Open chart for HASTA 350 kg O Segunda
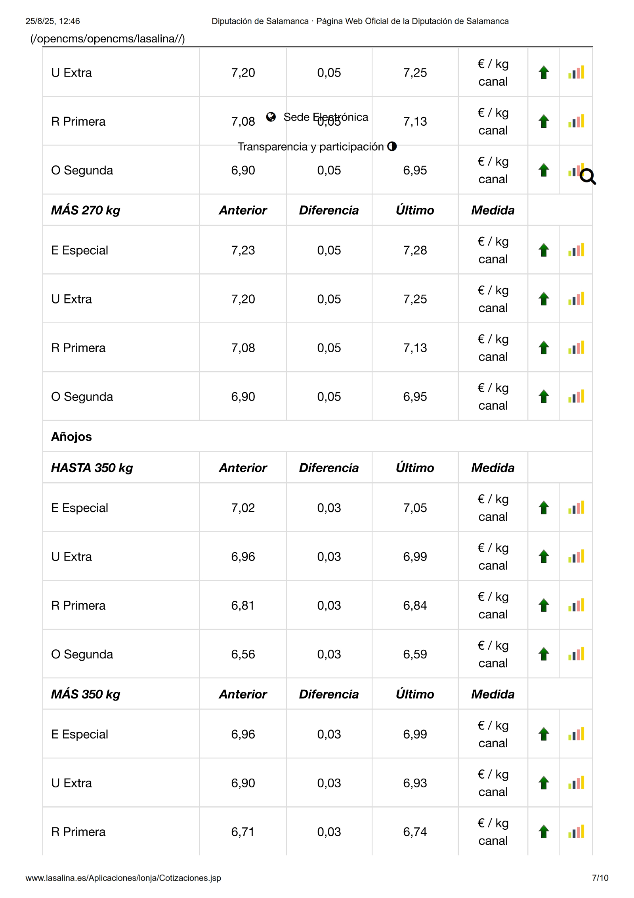The height and width of the screenshot is (898, 634). coord(576,654)
